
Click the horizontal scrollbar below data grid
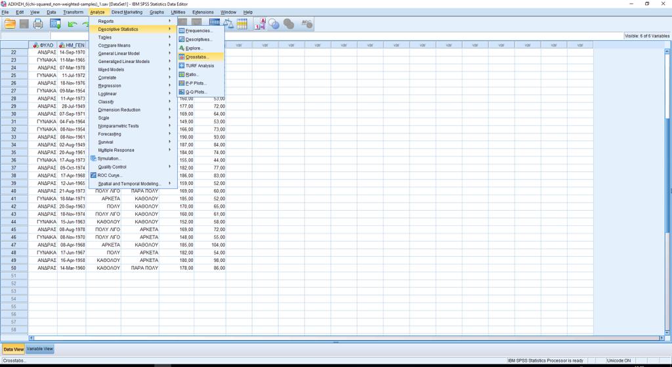pyautogui.click(x=346, y=338)
